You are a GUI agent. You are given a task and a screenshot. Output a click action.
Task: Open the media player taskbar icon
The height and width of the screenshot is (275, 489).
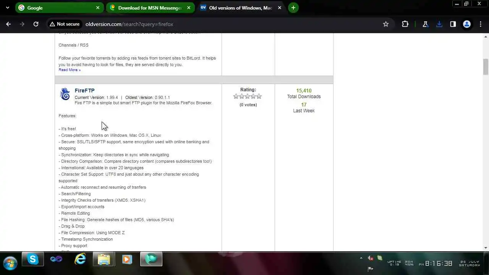pos(127,259)
